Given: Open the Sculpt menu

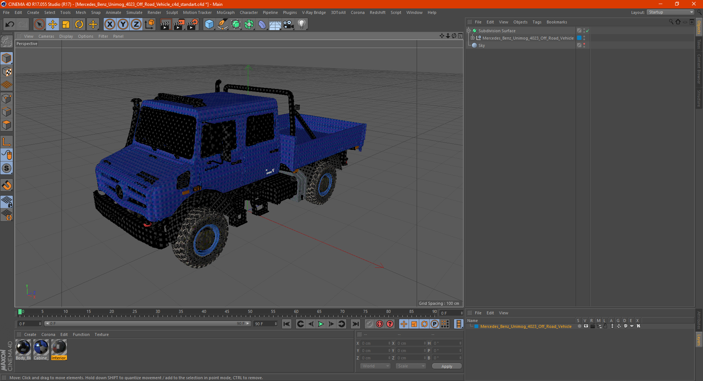Looking at the screenshot, I should pos(172,12).
